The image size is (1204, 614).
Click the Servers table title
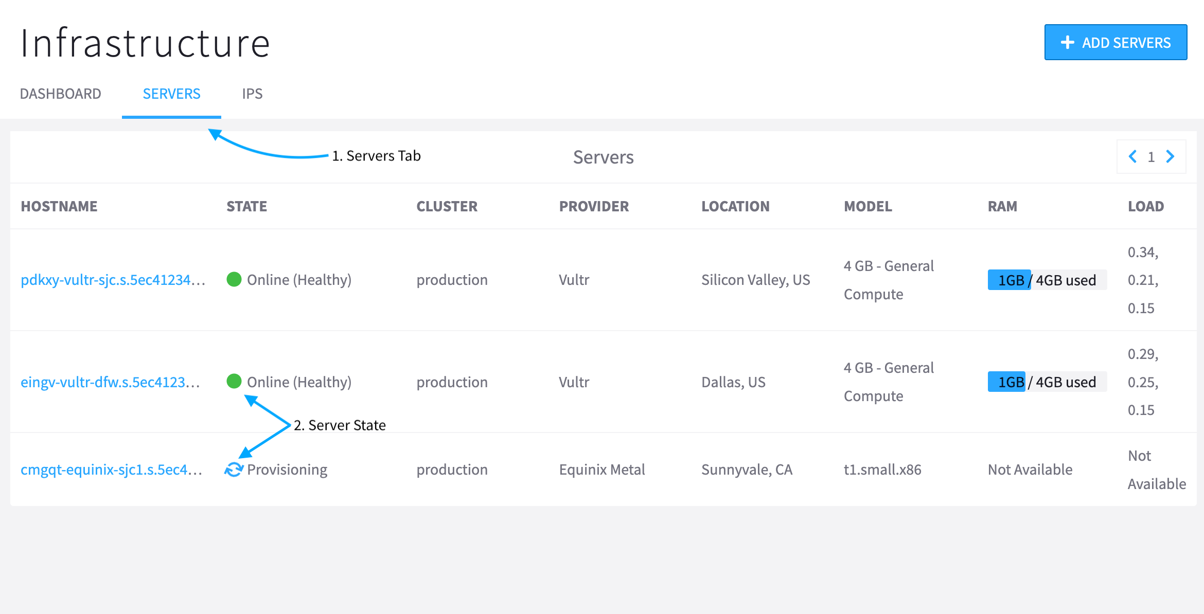pos(603,157)
